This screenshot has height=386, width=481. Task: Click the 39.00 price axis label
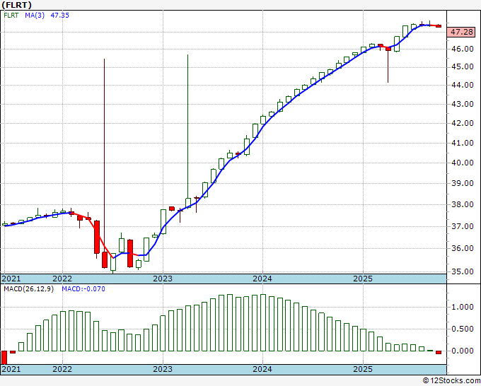pos(463,183)
